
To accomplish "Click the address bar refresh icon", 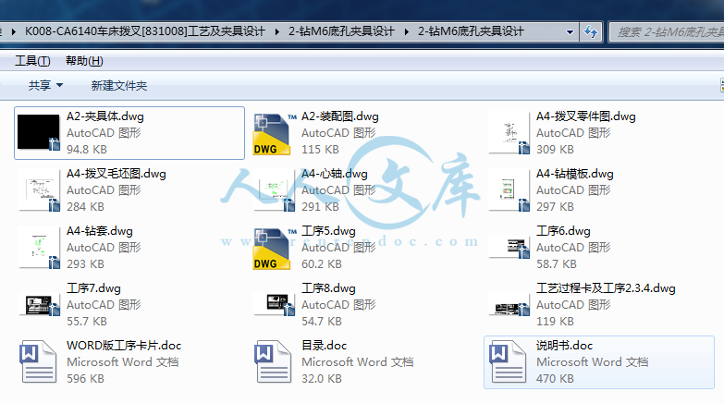I will click(x=591, y=31).
